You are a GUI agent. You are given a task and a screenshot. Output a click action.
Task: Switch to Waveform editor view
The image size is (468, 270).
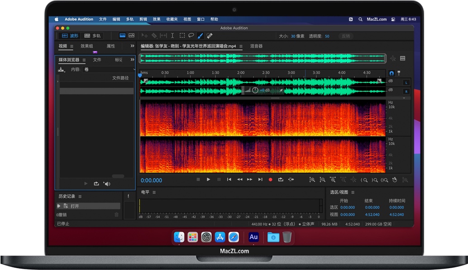[71, 36]
